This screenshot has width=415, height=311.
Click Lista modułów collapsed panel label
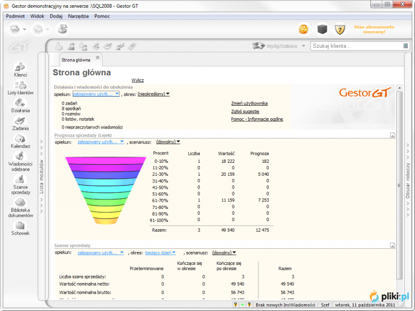41,176
